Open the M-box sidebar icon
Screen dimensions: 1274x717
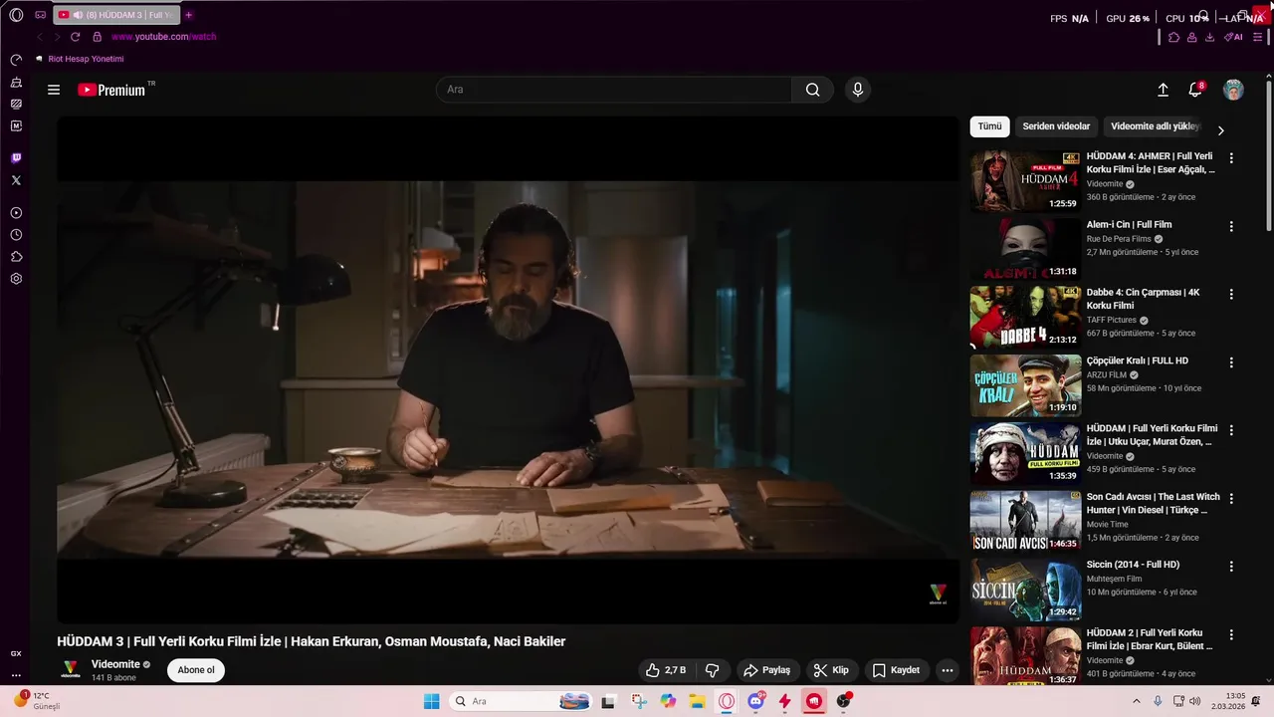click(x=16, y=125)
